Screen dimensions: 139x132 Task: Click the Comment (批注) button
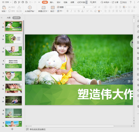(x=123, y=2)
